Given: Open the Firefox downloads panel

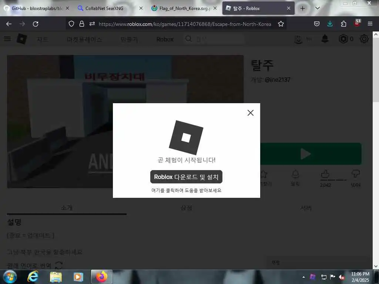Looking at the screenshot, I should (x=330, y=24).
